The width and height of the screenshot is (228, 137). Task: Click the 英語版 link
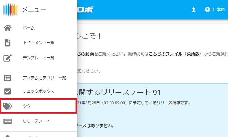pyautogui.click(x=193, y=54)
